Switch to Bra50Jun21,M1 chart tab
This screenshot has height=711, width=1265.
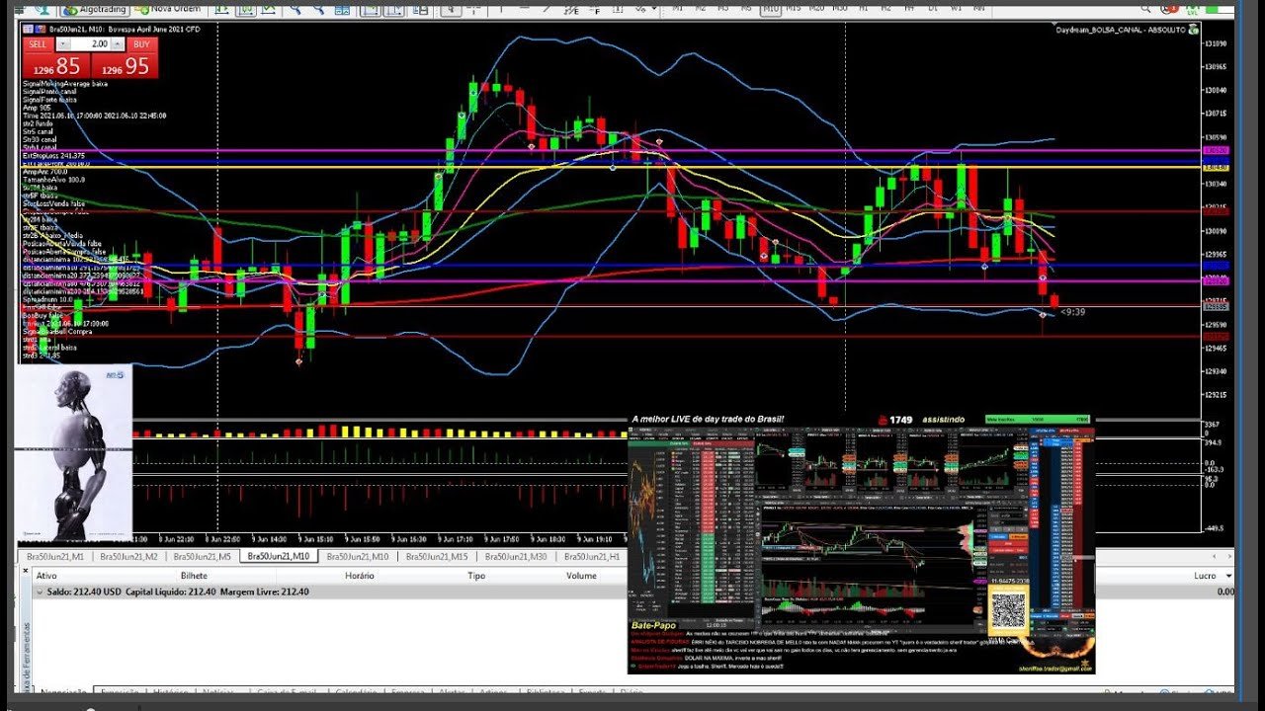(x=55, y=557)
